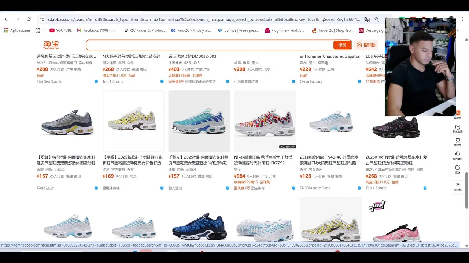
Task: Jump back to top with sidebar arrow
Action: pos(458,187)
